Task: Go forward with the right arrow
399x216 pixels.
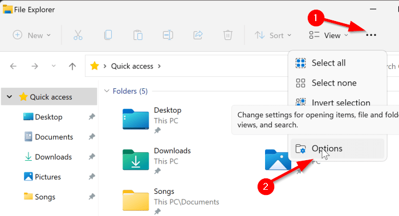Action: (35, 67)
